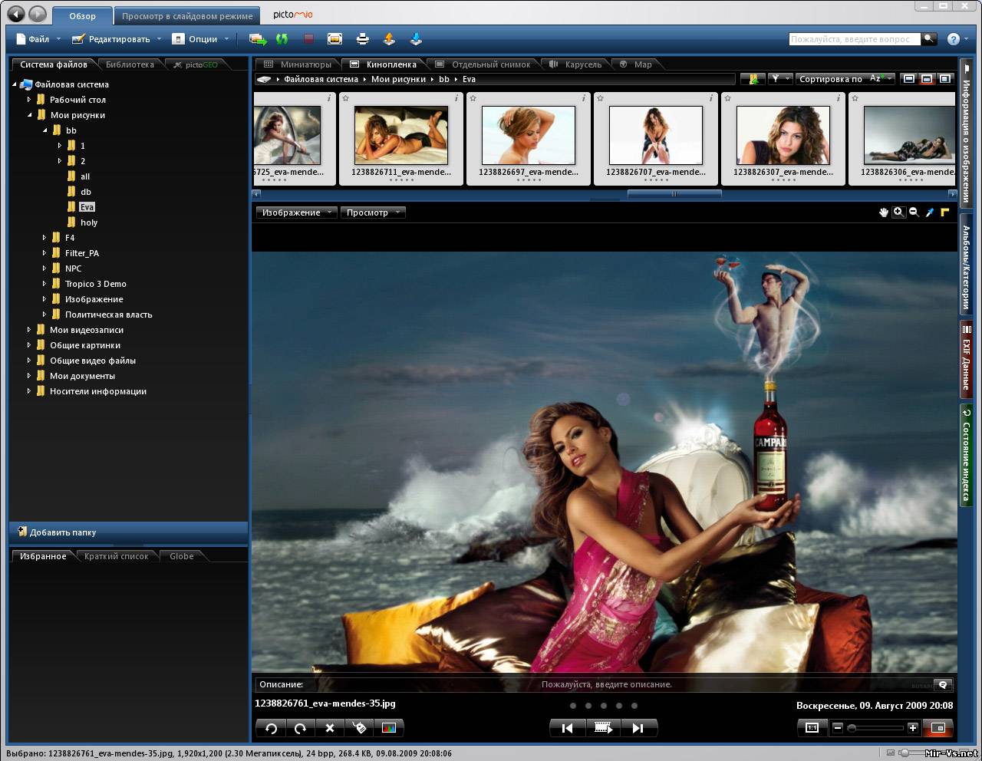Skip to next image with forward button
The image size is (982, 761).
638,728
